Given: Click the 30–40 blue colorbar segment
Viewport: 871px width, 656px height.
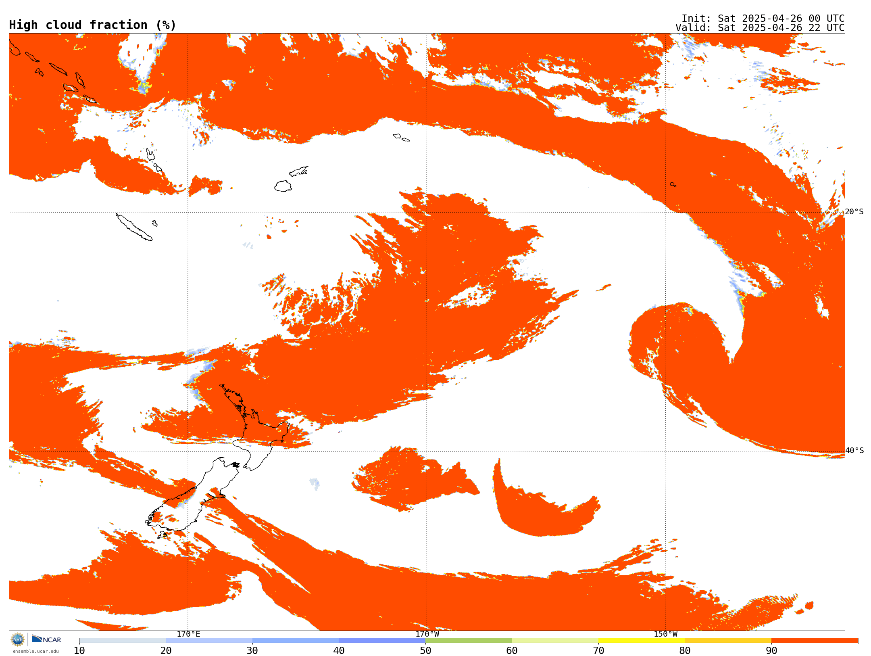Looking at the screenshot, I should (x=296, y=640).
